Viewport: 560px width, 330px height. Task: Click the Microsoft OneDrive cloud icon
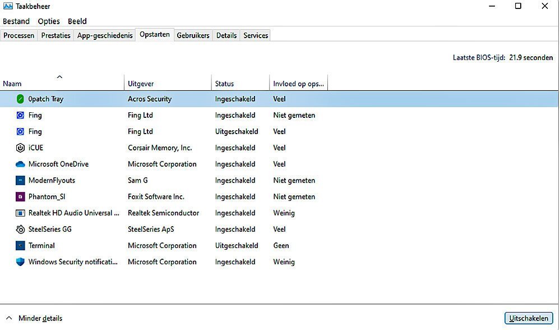(x=20, y=164)
